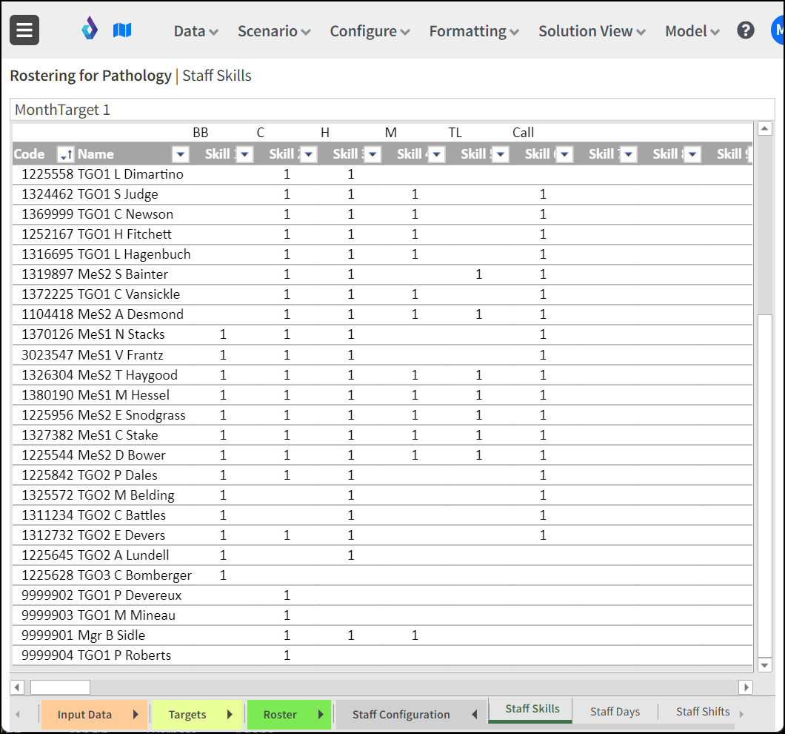
Task: Switch to the Staff Shifts tab
Action: click(703, 712)
